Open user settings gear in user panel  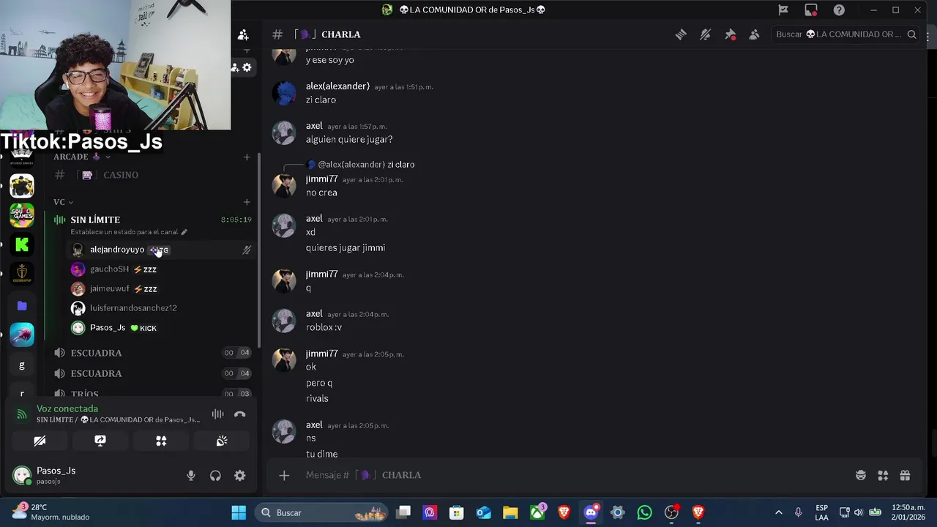(239, 476)
